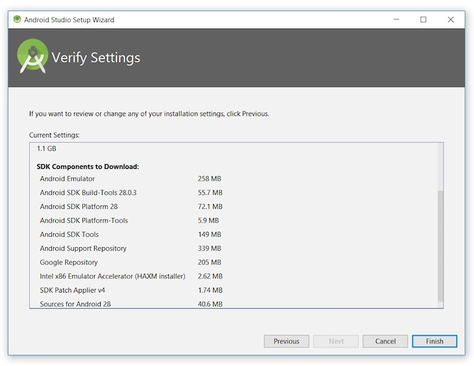This screenshot has width=474, height=366.
Task: Select Android SDK Build-Tools 28.0.3 row
Action: pos(88,193)
